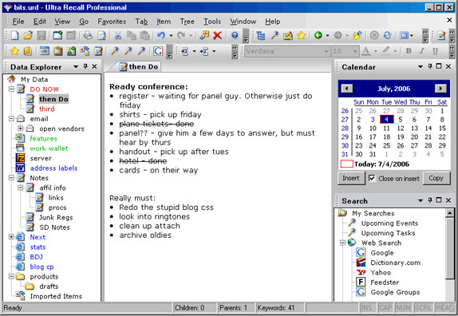Open the Tools menu
The image size is (458, 316).
[212, 22]
